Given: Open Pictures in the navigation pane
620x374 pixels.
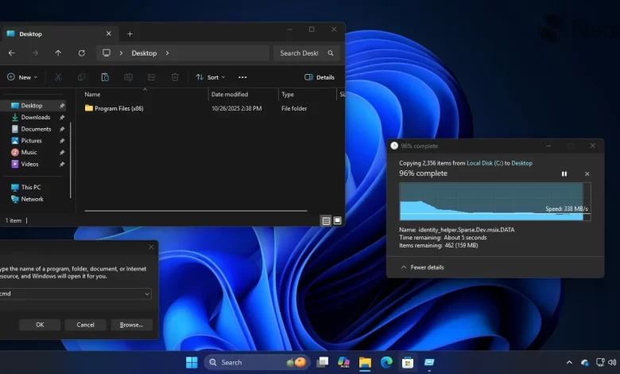Looking at the screenshot, I should (33, 141).
